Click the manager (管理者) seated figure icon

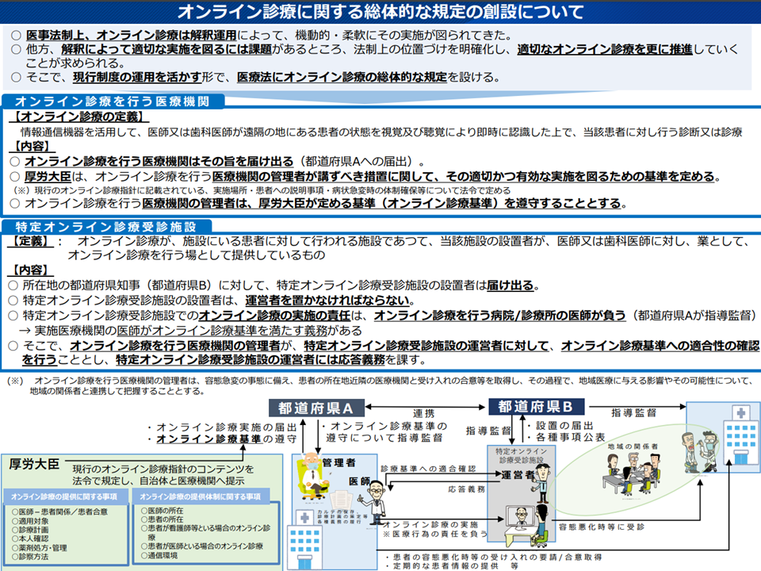coord(313,478)
